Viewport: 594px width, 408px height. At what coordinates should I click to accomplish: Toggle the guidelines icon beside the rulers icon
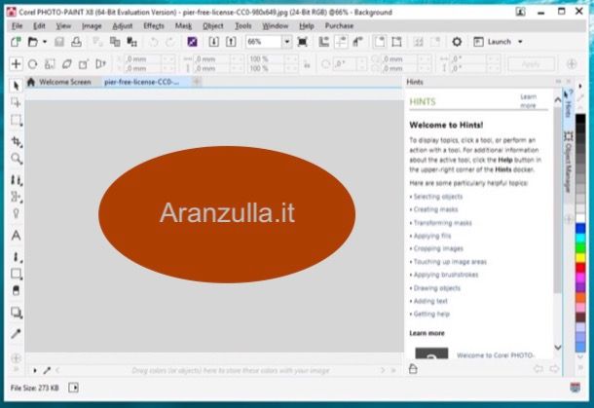341,42
